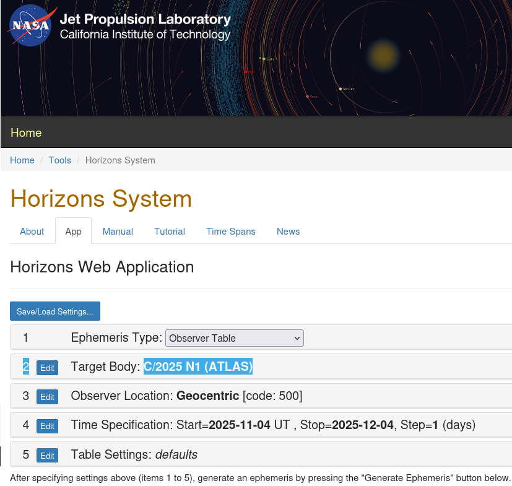This screenshot has height=486, width=512.
Task: Open Tools in the breadcrumb
Action: [60, 160]
